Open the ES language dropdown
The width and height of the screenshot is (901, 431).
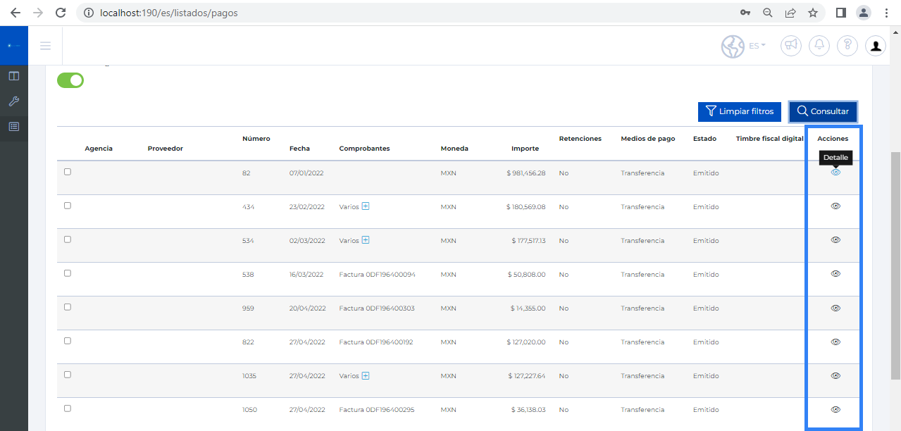click(x=757, y=46)
